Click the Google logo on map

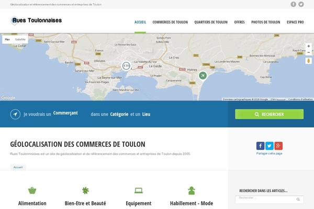pos(8,98)
